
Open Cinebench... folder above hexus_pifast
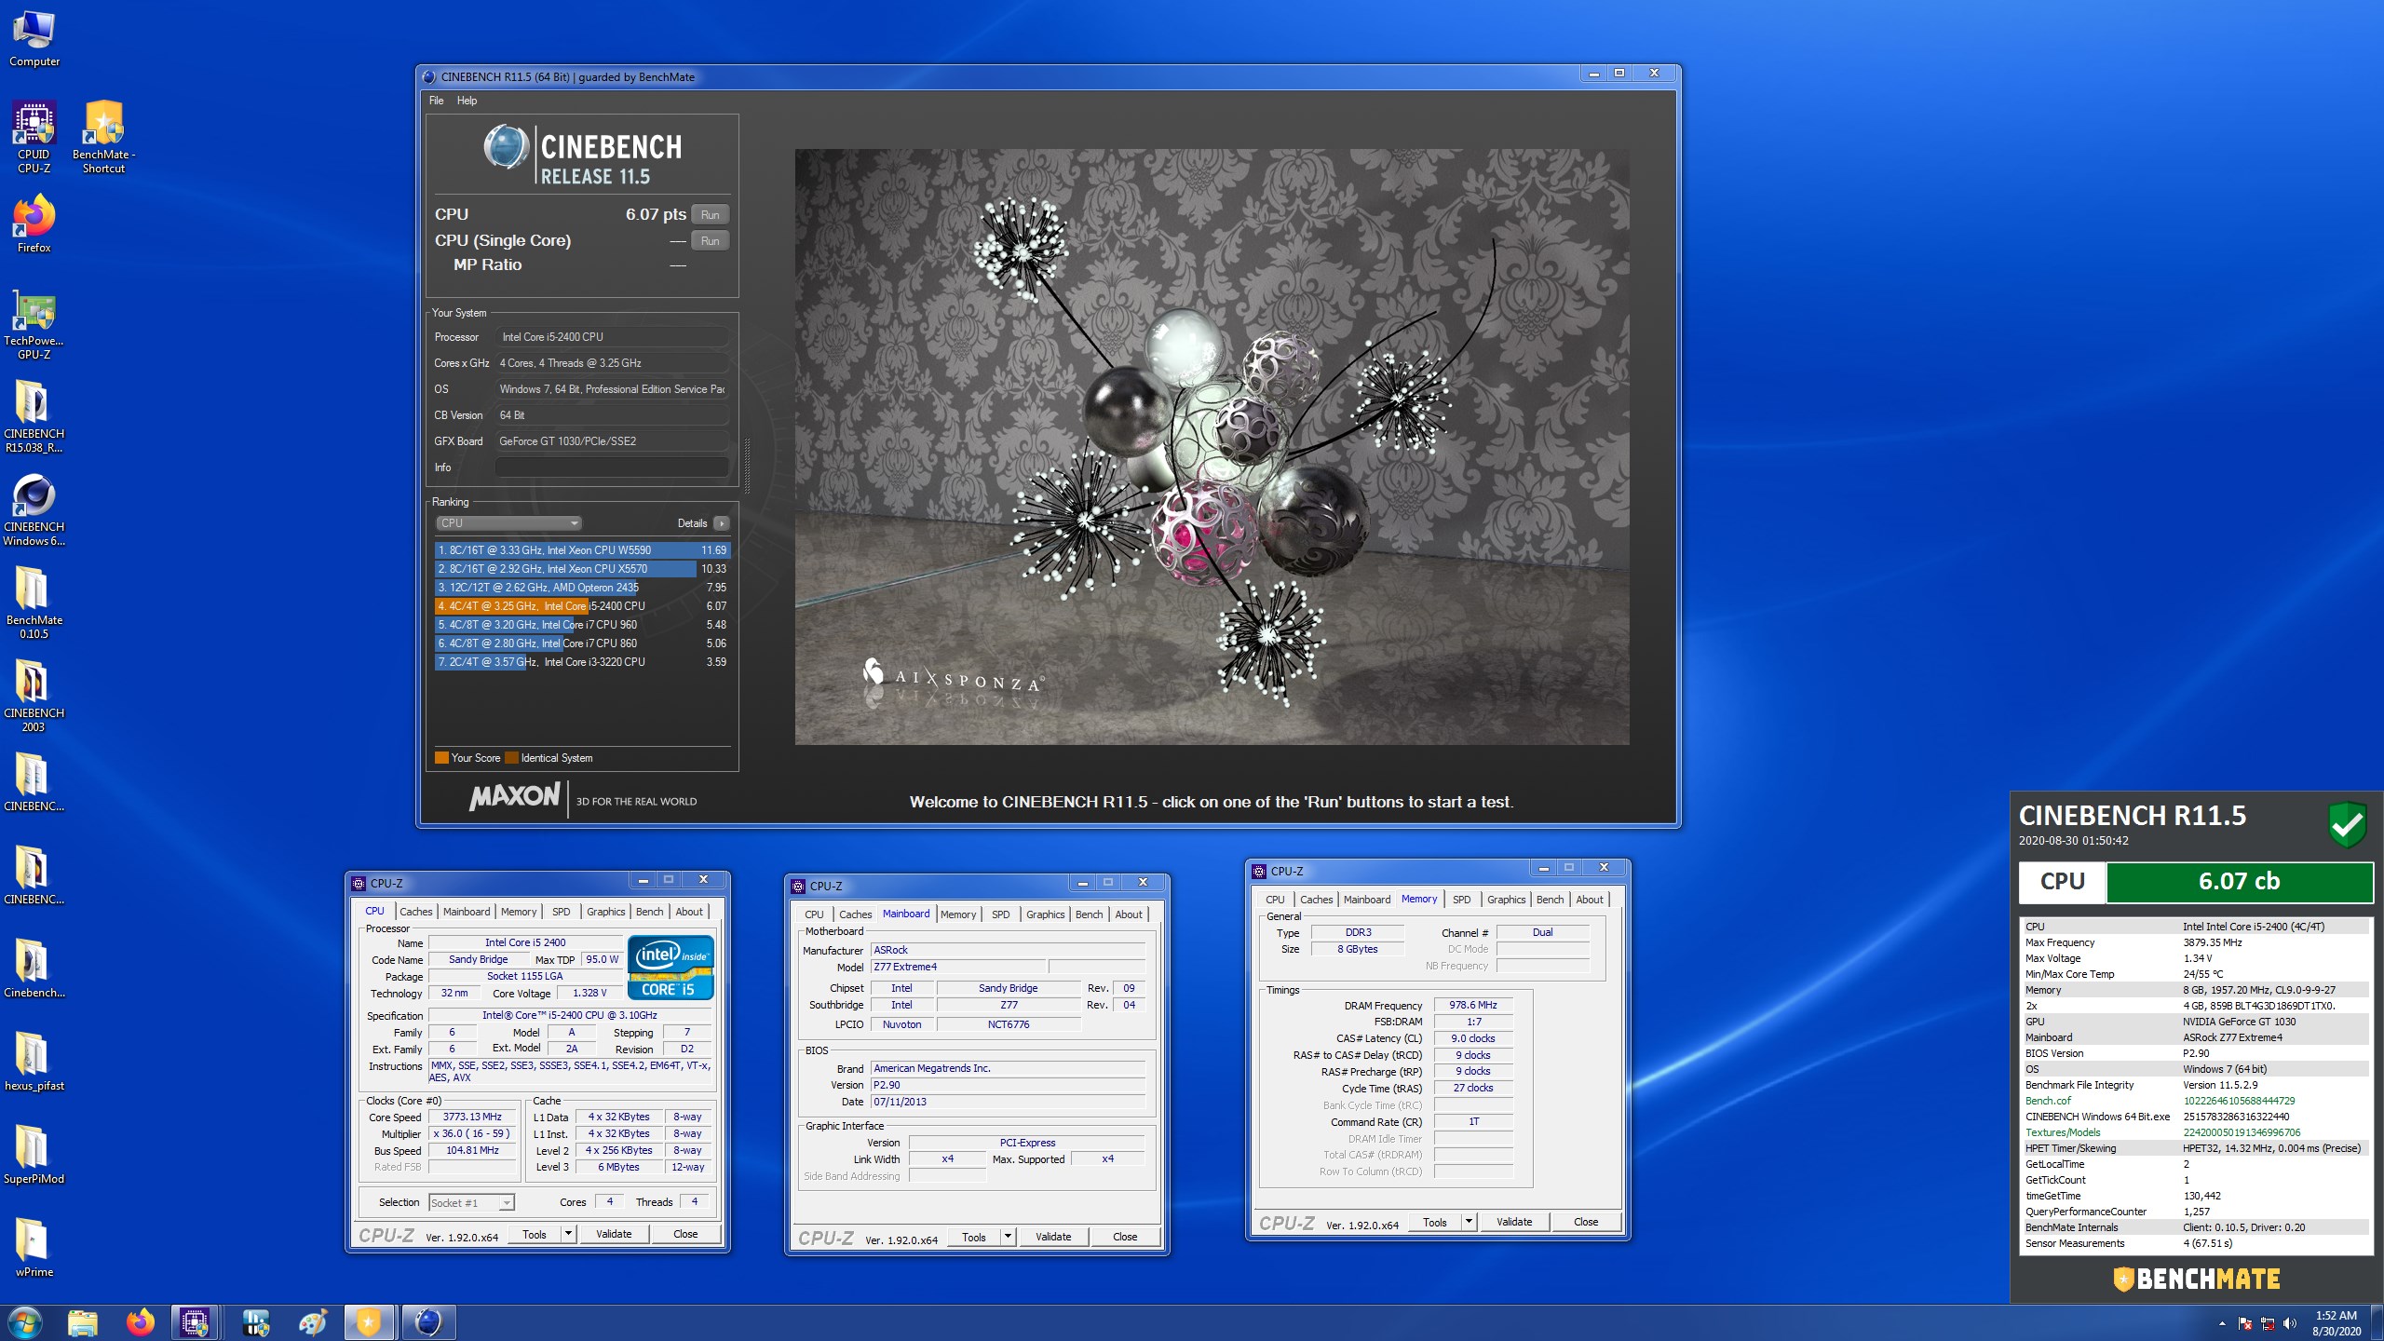pyautogui.click(x=34, y=969)
